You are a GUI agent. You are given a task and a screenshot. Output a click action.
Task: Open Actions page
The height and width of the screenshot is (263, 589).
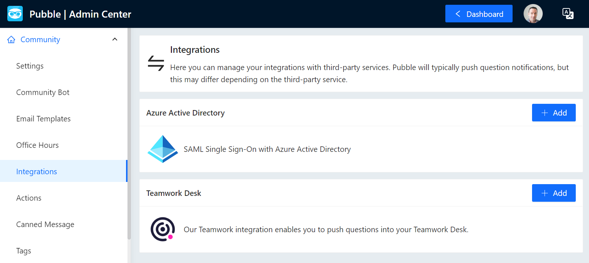(x=63, y=198)
